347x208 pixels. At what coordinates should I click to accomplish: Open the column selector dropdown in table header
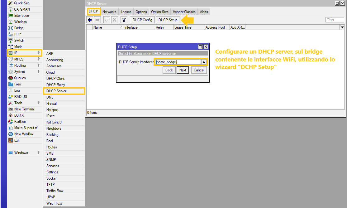342,27
